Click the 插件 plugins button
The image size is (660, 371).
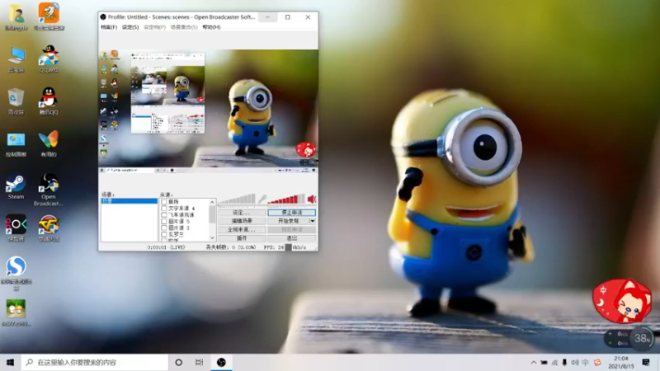(242, 238)
